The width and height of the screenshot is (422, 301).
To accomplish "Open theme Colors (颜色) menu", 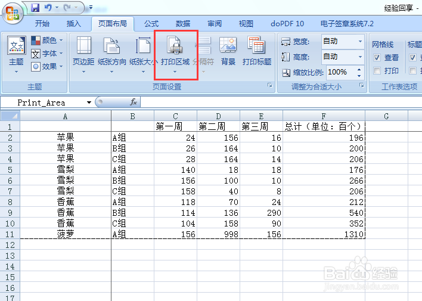I will coord(47,41).
